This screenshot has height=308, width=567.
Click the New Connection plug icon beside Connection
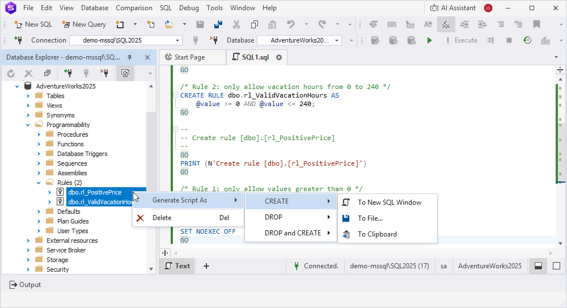[x=18, y=40]
